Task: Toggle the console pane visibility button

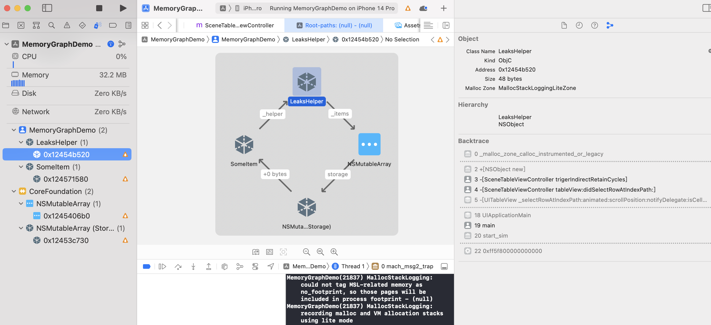Action: [444, 266]
